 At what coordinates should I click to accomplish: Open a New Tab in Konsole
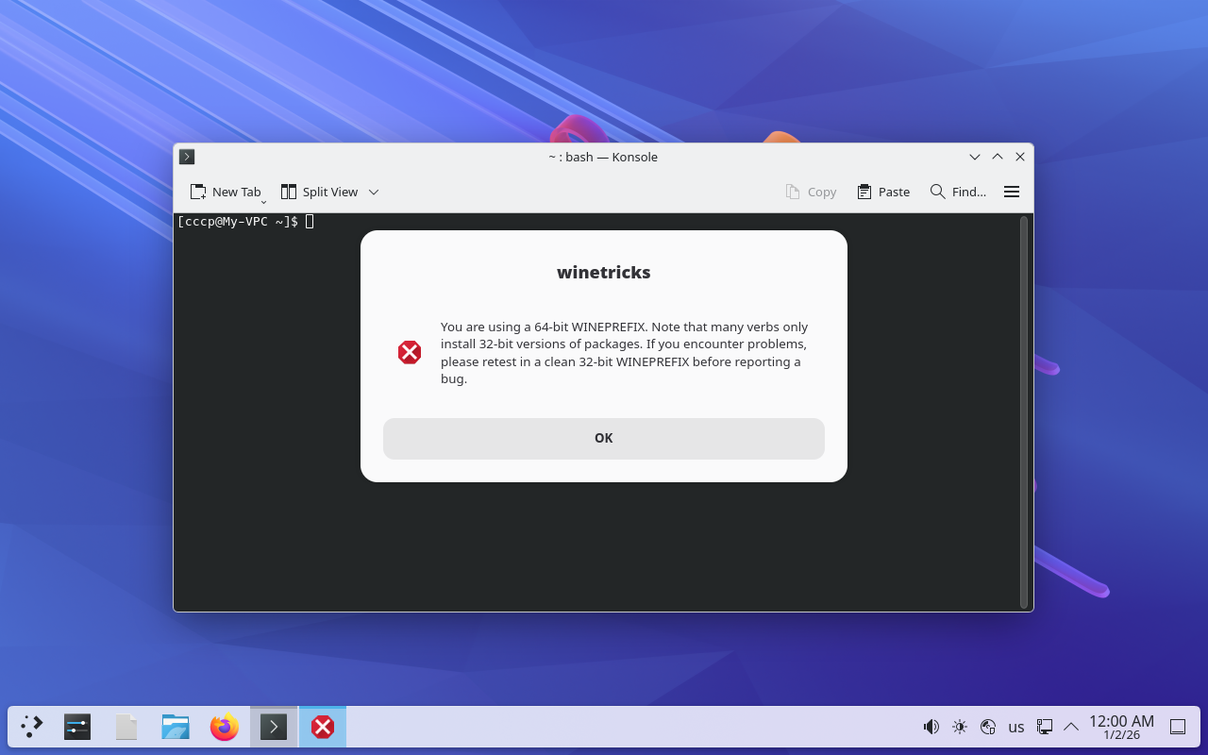click(226, 192)
